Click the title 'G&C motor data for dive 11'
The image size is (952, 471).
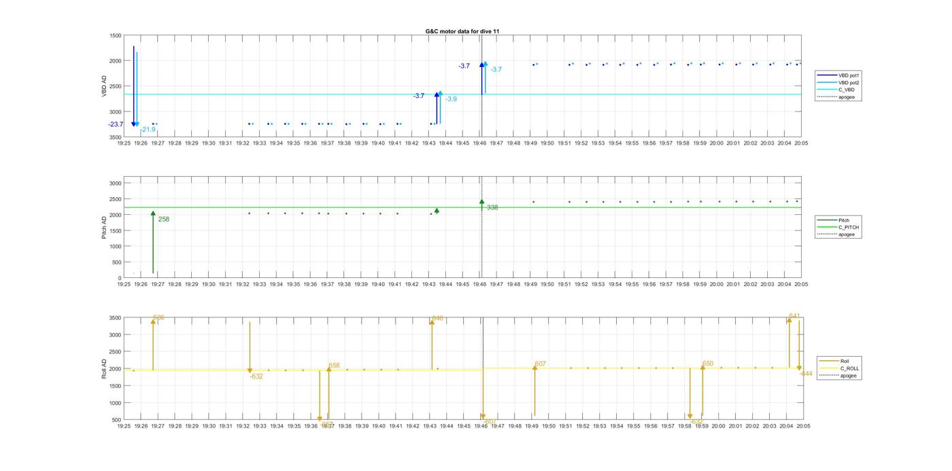click(x=462, y=31)
